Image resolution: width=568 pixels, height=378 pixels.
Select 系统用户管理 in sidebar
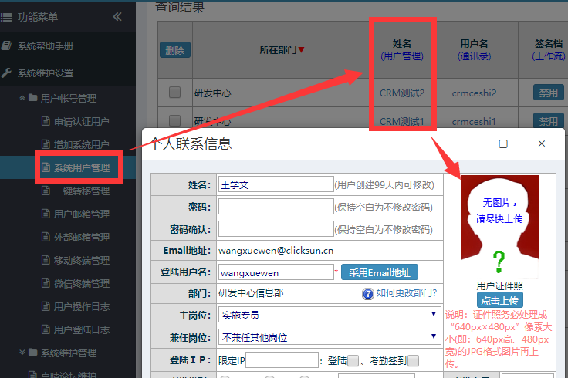(x=81, y=167)
